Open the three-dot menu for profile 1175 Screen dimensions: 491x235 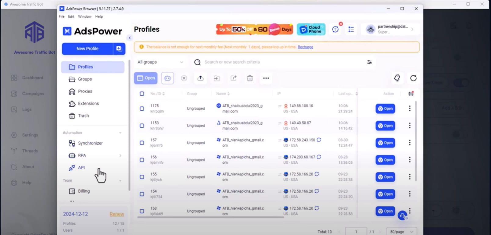(x=410, y=108)
